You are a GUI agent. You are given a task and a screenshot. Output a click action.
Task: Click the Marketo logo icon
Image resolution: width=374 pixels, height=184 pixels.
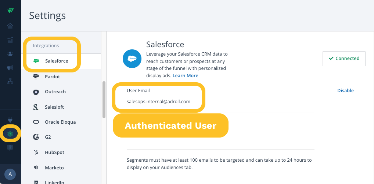point(36,168)
